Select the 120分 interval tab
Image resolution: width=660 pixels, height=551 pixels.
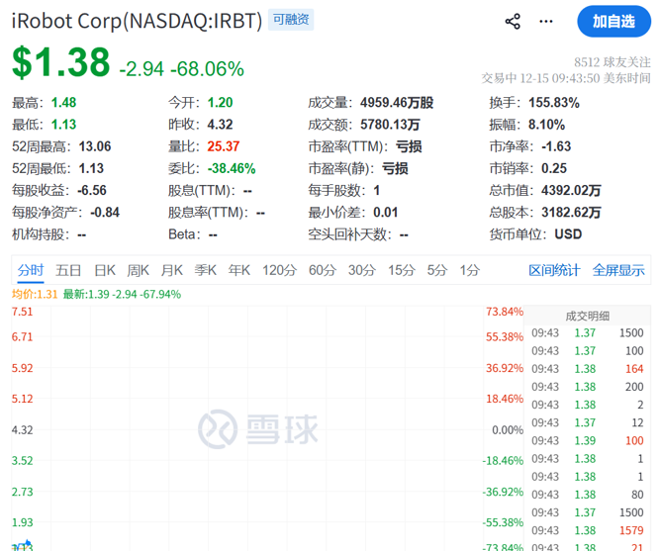(x=279, y=270)
